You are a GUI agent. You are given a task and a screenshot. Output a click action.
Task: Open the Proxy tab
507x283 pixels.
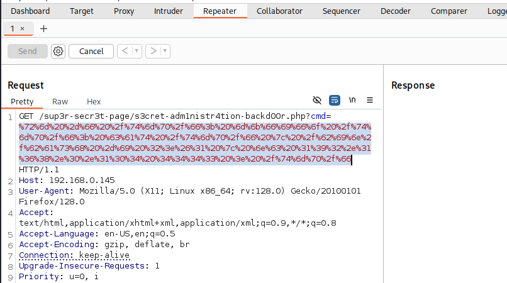124,11
